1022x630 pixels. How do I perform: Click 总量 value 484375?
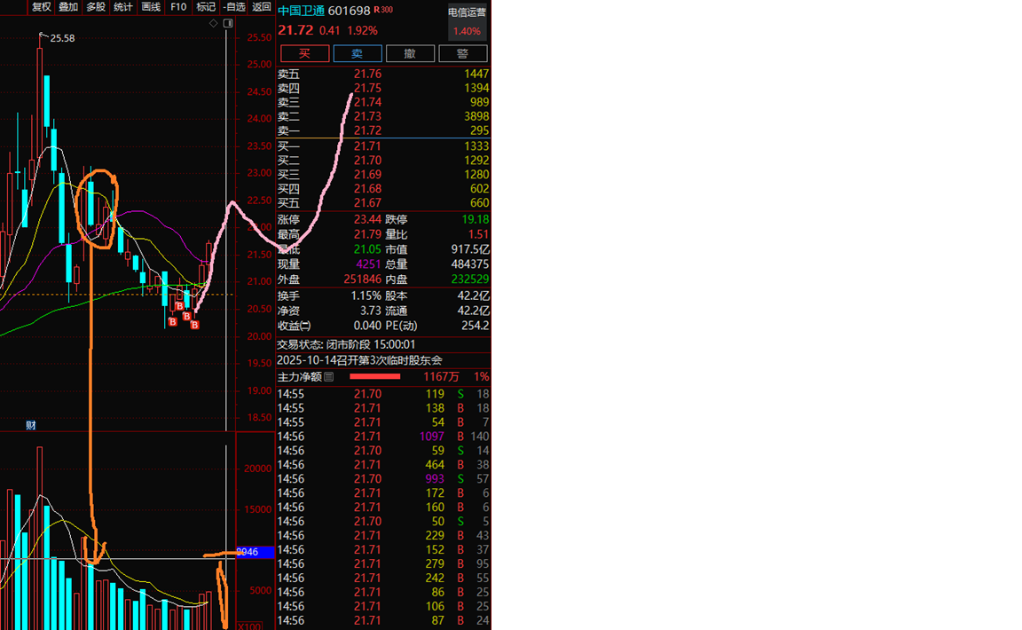pyautogui.click(x=470, y=264)
